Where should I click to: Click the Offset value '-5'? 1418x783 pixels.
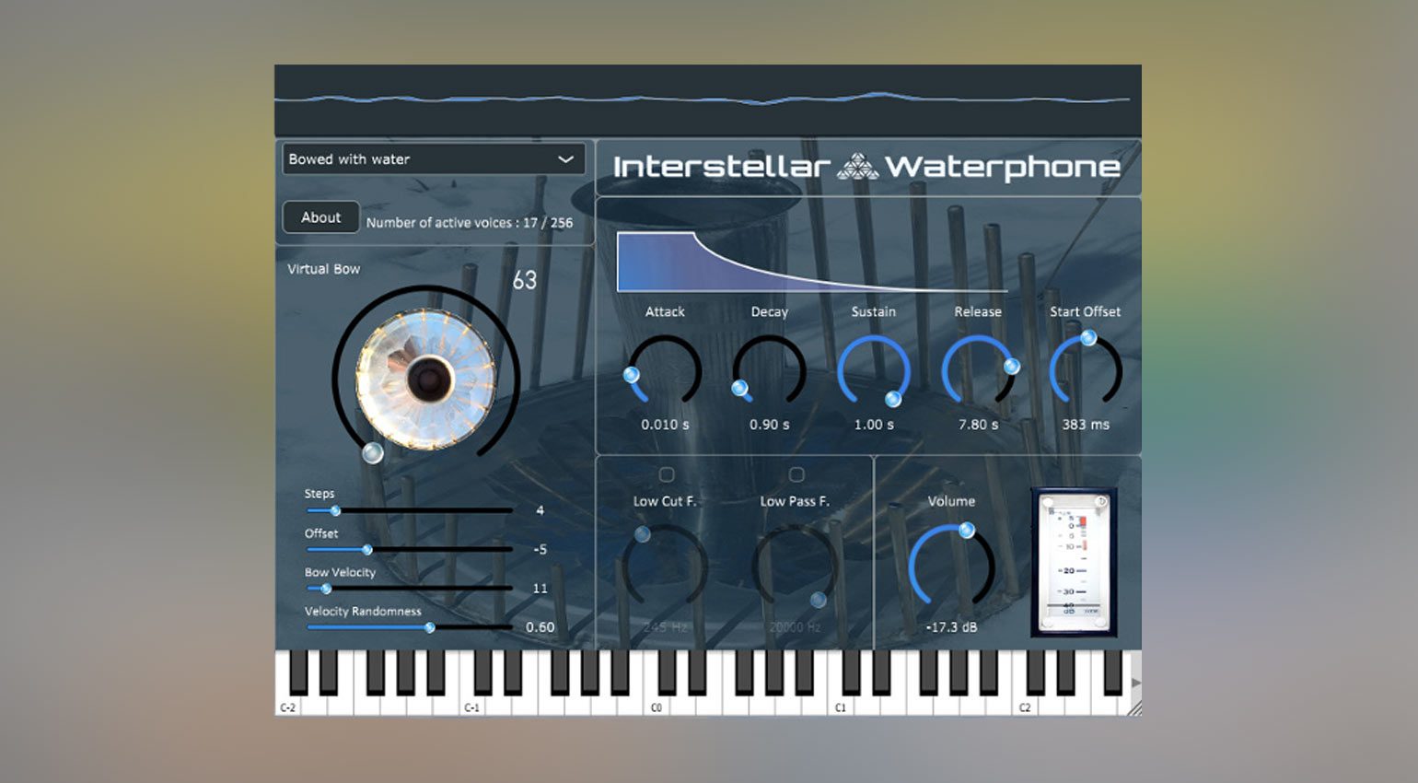coord(540,549)
